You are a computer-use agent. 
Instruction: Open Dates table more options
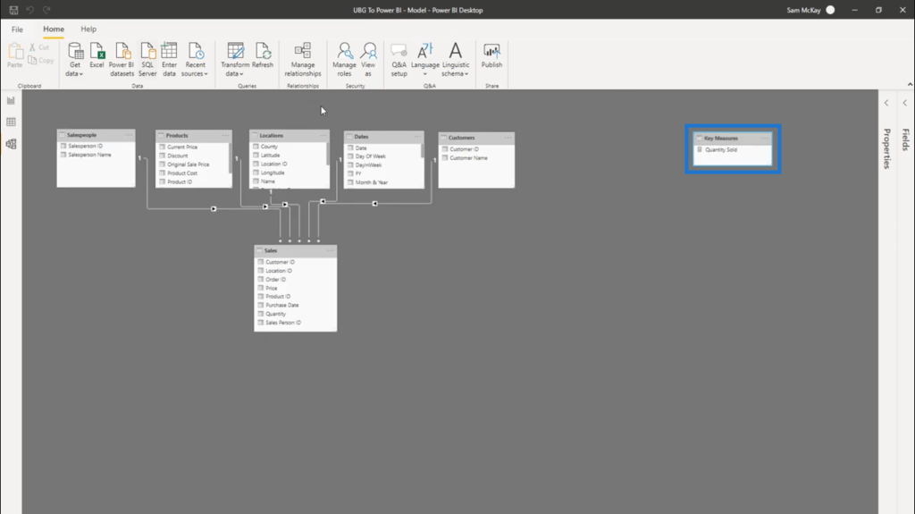click(417, 137)
